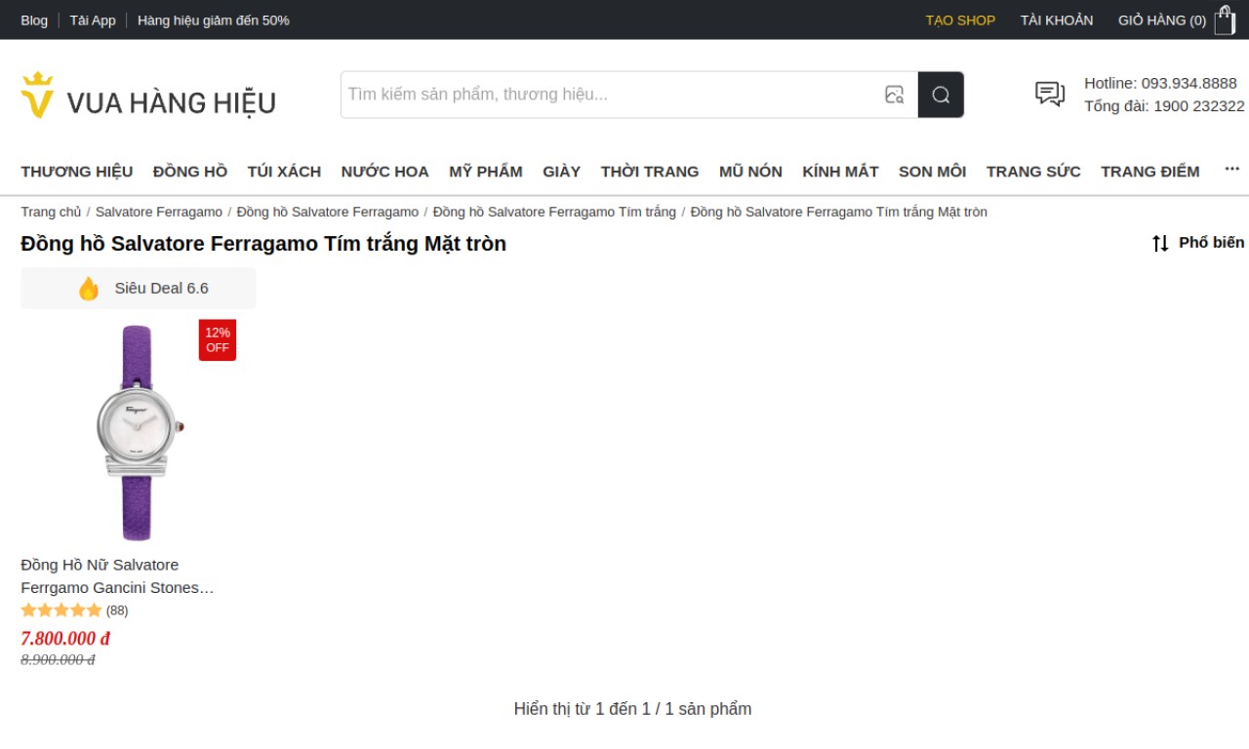The width and height of the screenshot is (1249, 749).
Task: Open the GIÀY menu
Action: (x=562, y=172)
